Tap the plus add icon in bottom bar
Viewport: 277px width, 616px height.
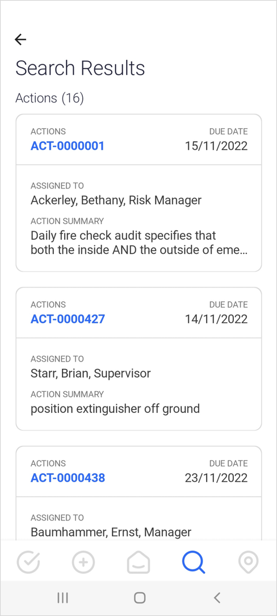(83, 562)
